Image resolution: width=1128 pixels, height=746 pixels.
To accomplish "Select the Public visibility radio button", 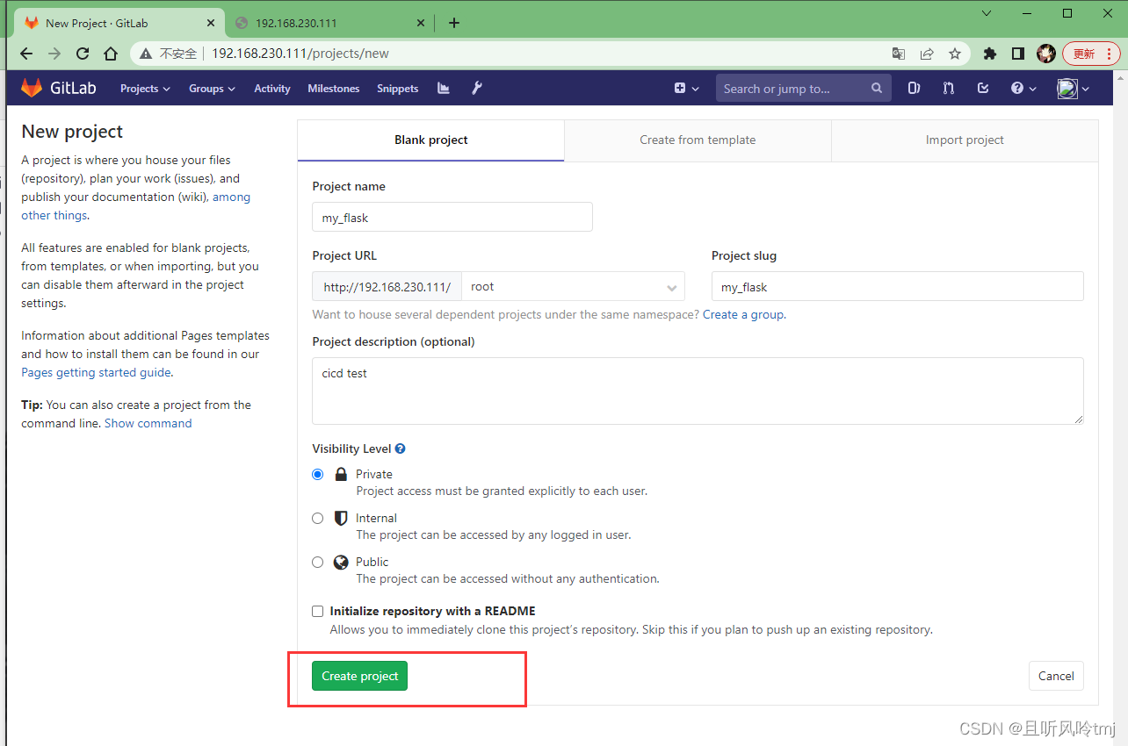I will pyautogui.click(x=318, y=562).
